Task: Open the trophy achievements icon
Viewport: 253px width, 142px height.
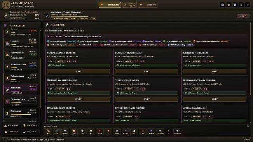Action: pyautogui.click(x=229, y=5)
